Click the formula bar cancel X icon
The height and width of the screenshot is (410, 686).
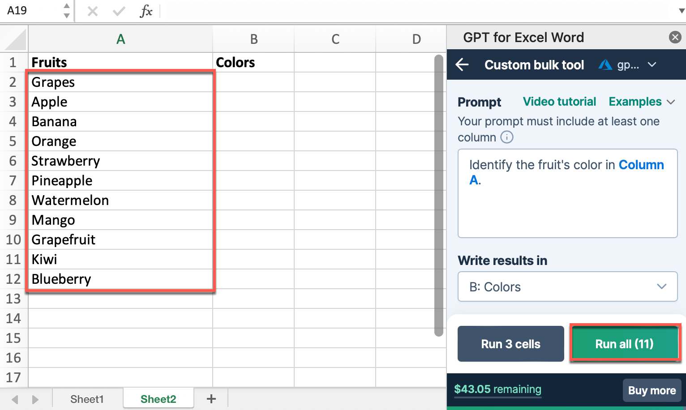[93, 11]
